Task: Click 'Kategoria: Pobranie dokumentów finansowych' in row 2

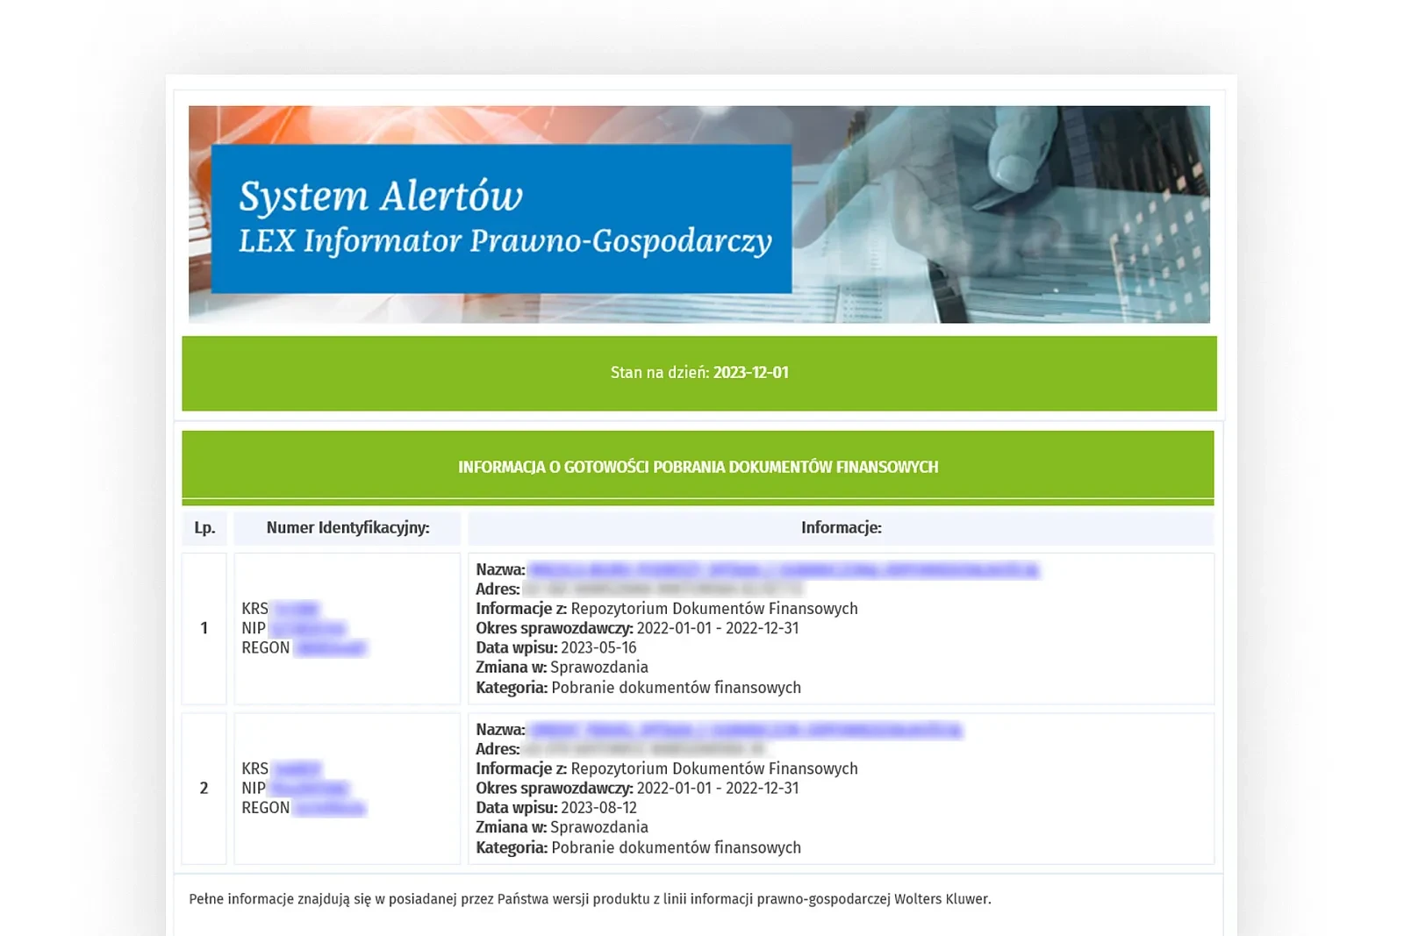Action: click(638, 847)
